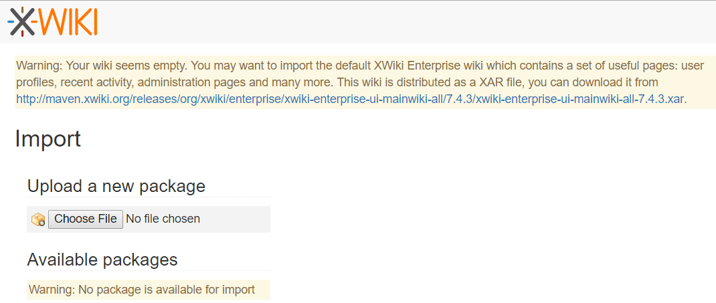Click "Warning:" in the Available packages box
This screenshot has height=303, width=716.
pos(52,290)
